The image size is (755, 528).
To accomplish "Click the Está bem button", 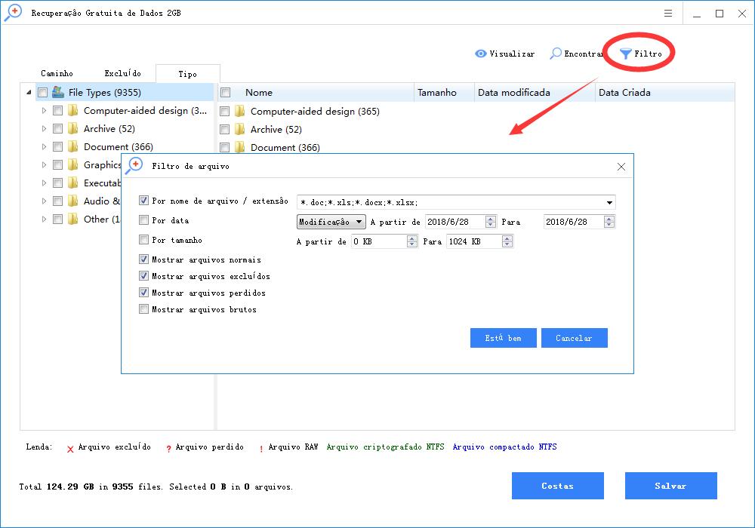I will pyautogui.click(x=503, y=338).
